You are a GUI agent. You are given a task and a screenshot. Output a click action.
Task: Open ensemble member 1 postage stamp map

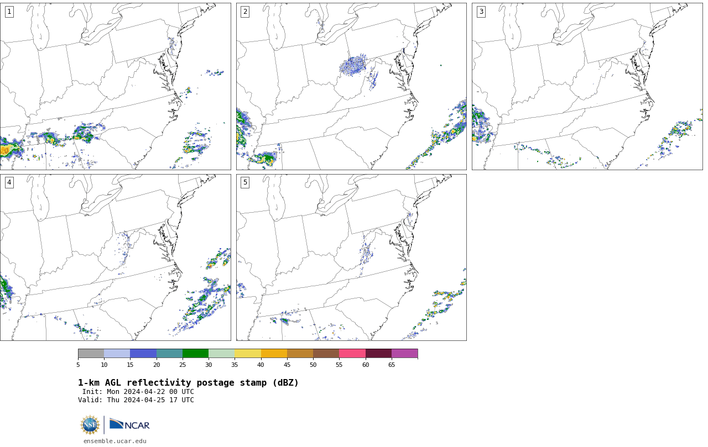[x=115, y=86]
